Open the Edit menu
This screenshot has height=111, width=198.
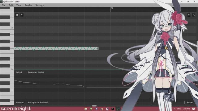11,5
